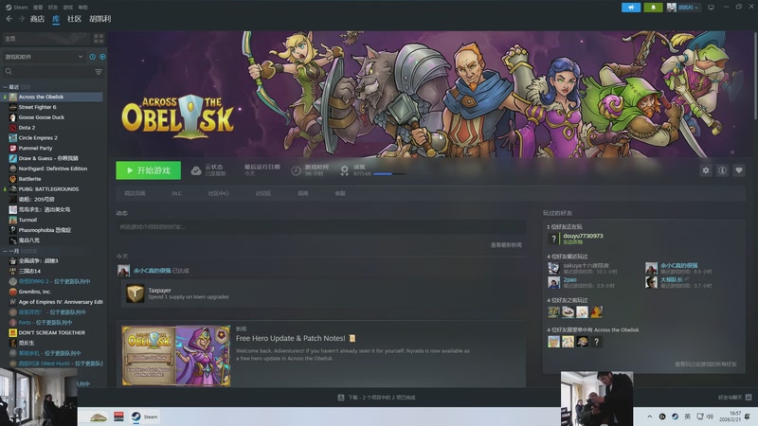The height and width of the screenshot is (426, 758).
Task: Open the 社区中心 link
Action: pyautogui.click(x=219, y=193)
